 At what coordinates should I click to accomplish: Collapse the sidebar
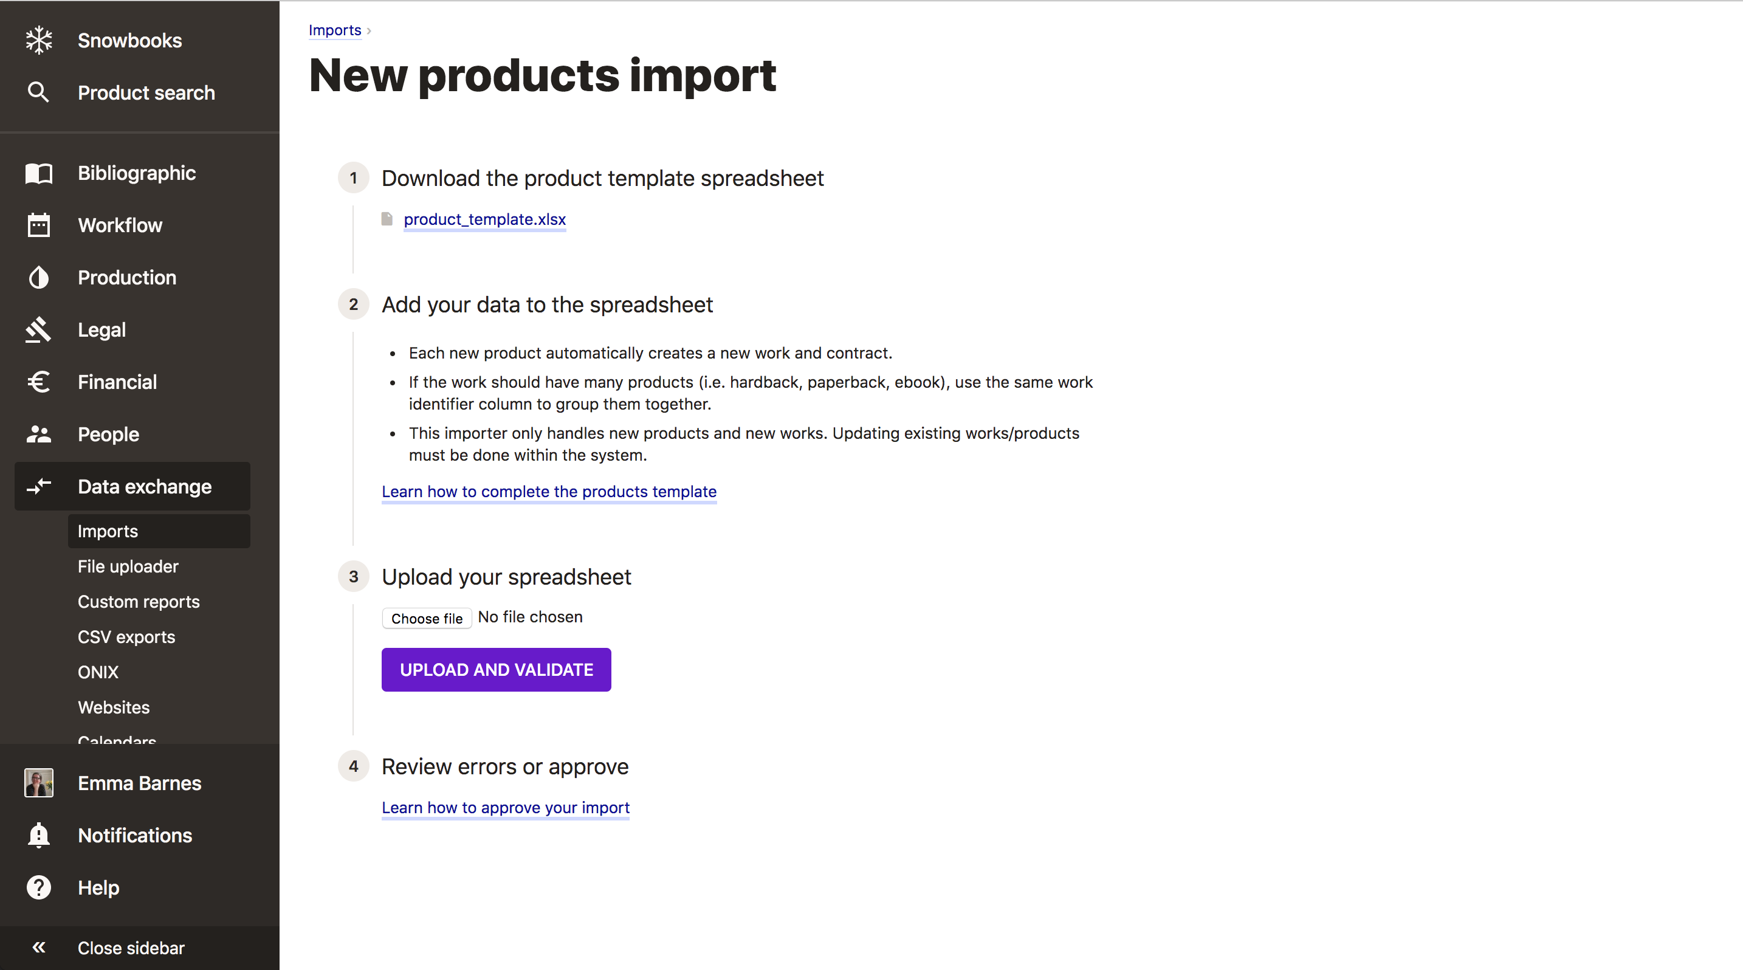point(130,948)
